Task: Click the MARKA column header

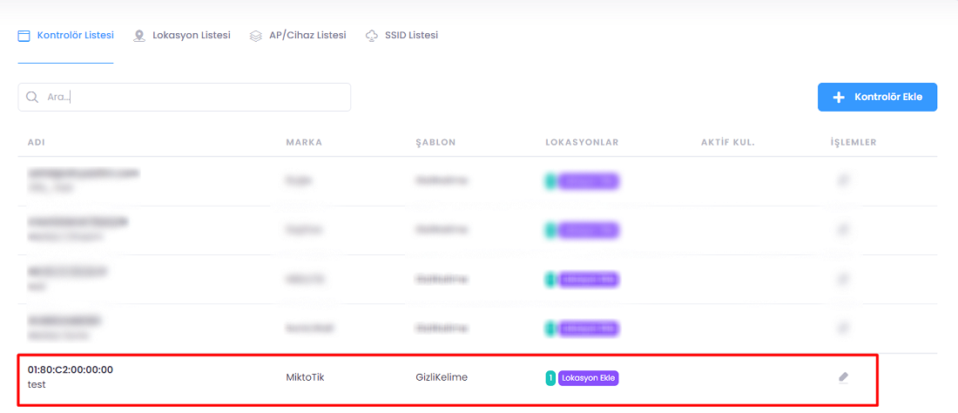Action: click(x=304, y=142)
